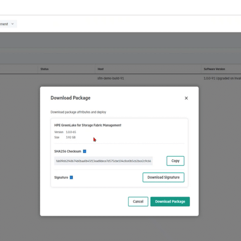Click the Software Version column header
241x241 pixels.
(x=214, y=69)
